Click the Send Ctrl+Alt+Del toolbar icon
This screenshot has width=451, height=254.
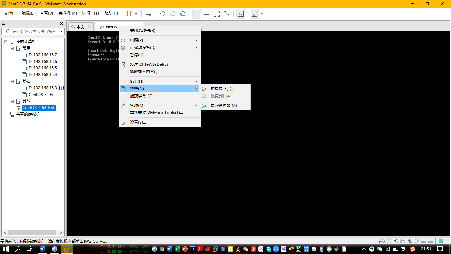click(149, 14)
